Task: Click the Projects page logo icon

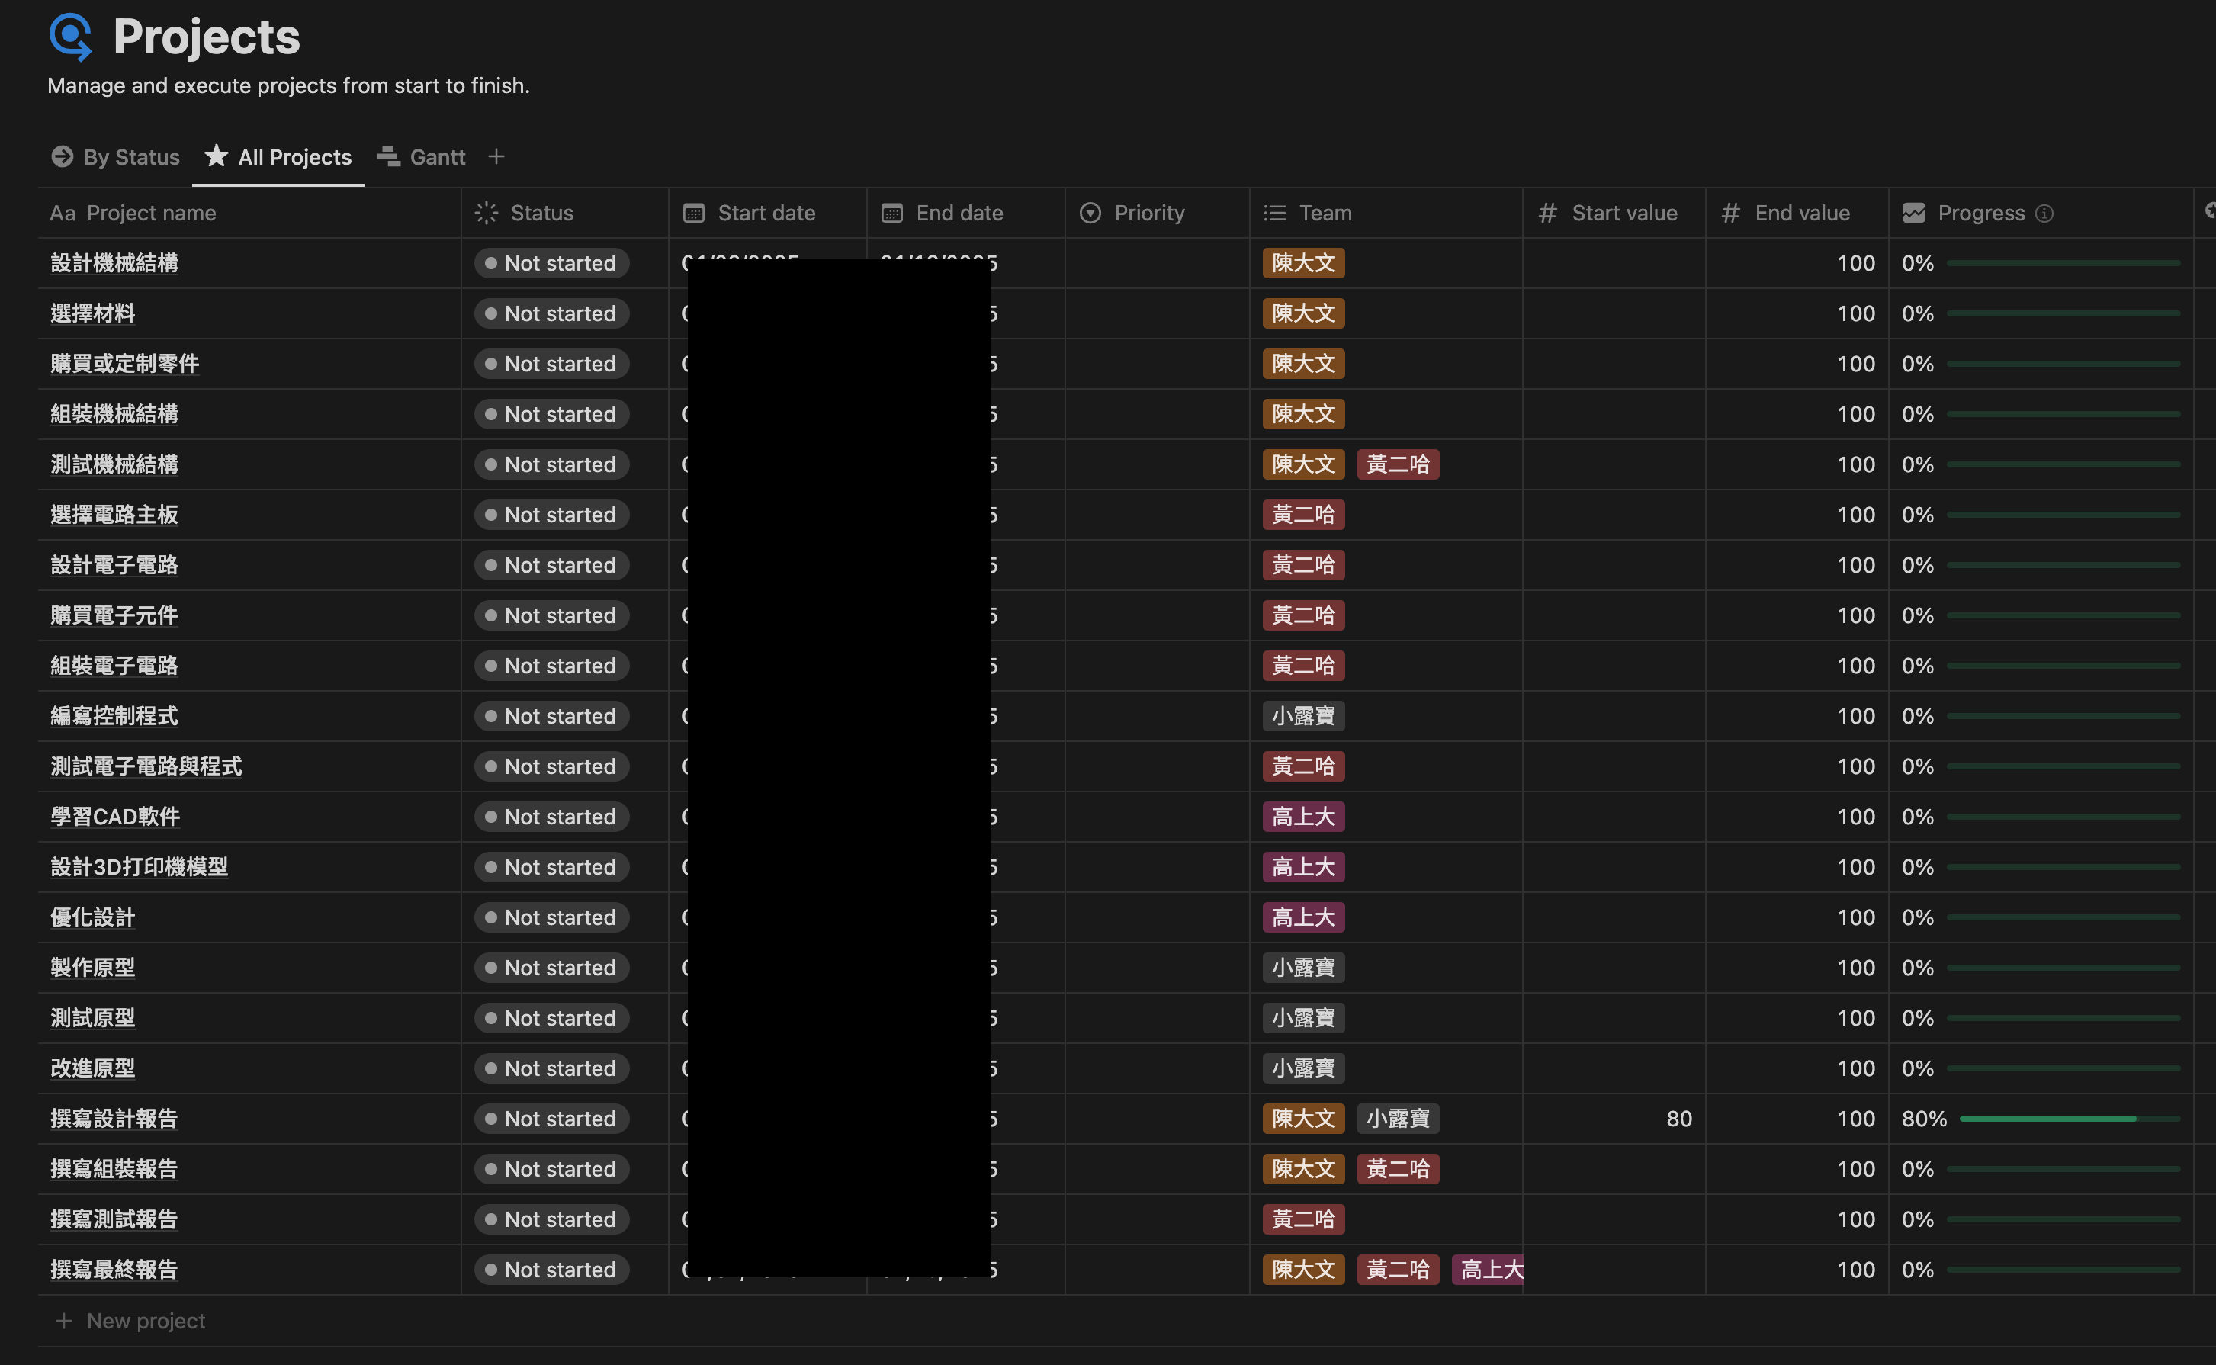Action: point(70,36)
